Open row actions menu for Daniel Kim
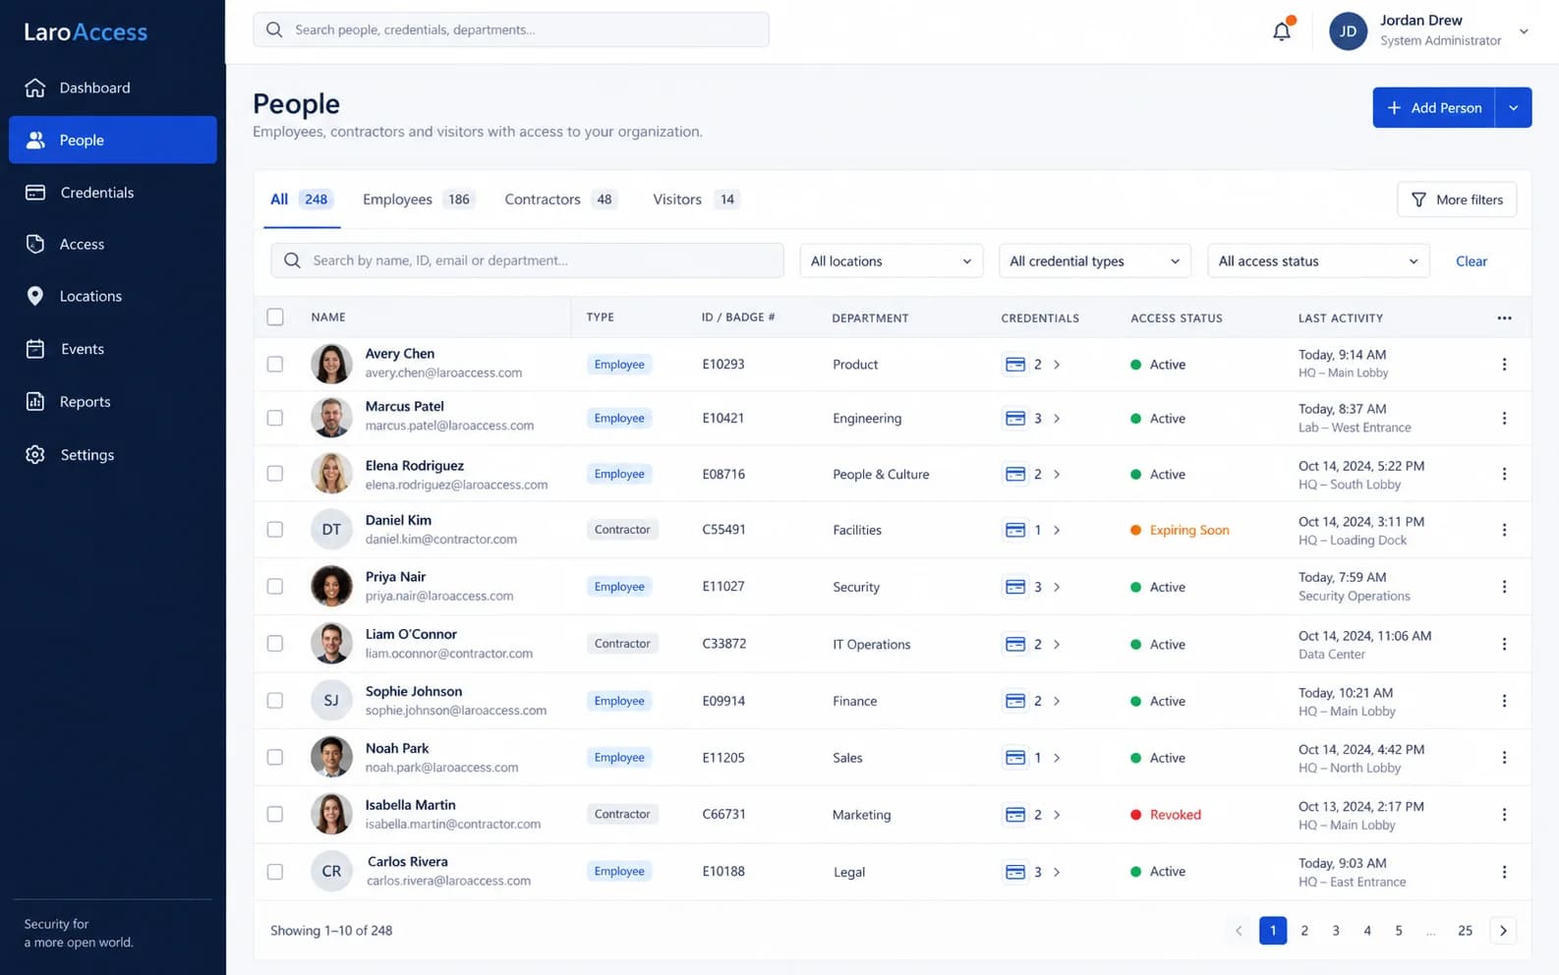 (x=1504, y=530)
